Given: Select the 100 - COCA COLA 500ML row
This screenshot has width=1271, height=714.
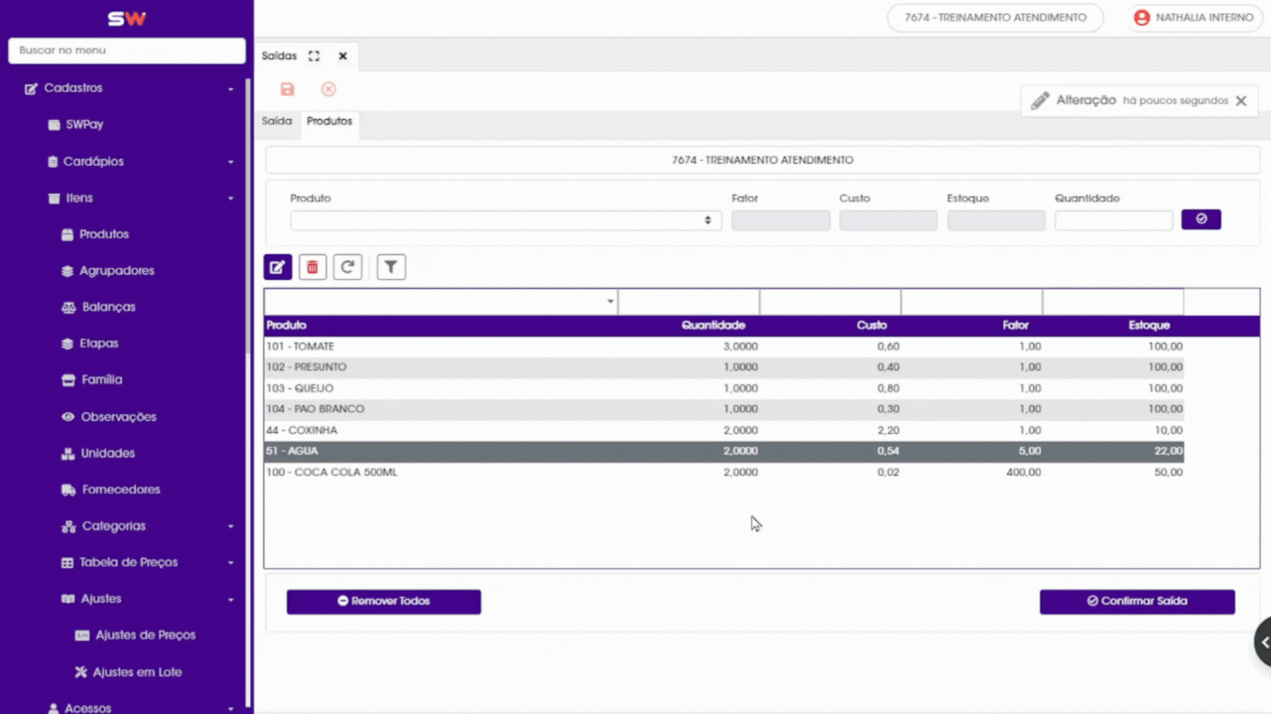Looking at the screenshot, I should click(724, 472).
